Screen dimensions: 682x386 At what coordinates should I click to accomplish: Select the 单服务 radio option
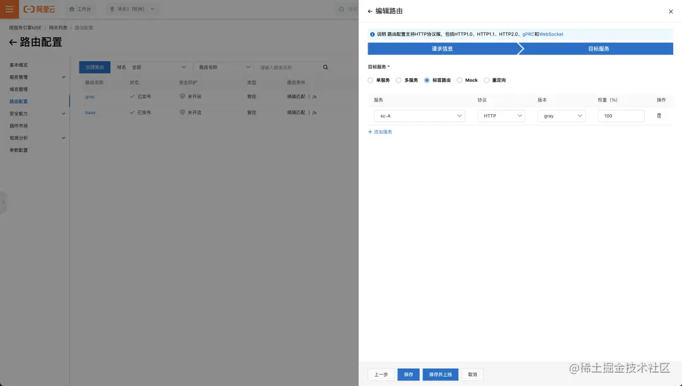coord(371,80)
